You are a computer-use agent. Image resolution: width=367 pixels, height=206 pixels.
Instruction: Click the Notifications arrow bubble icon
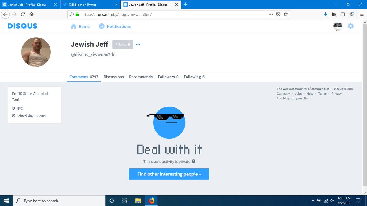click(x=102, y=27)
